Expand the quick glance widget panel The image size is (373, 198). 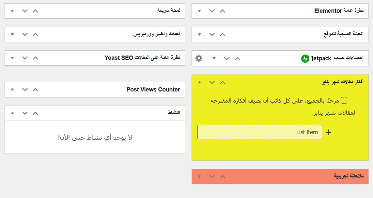pyautogui.click(x=12, y=11)
